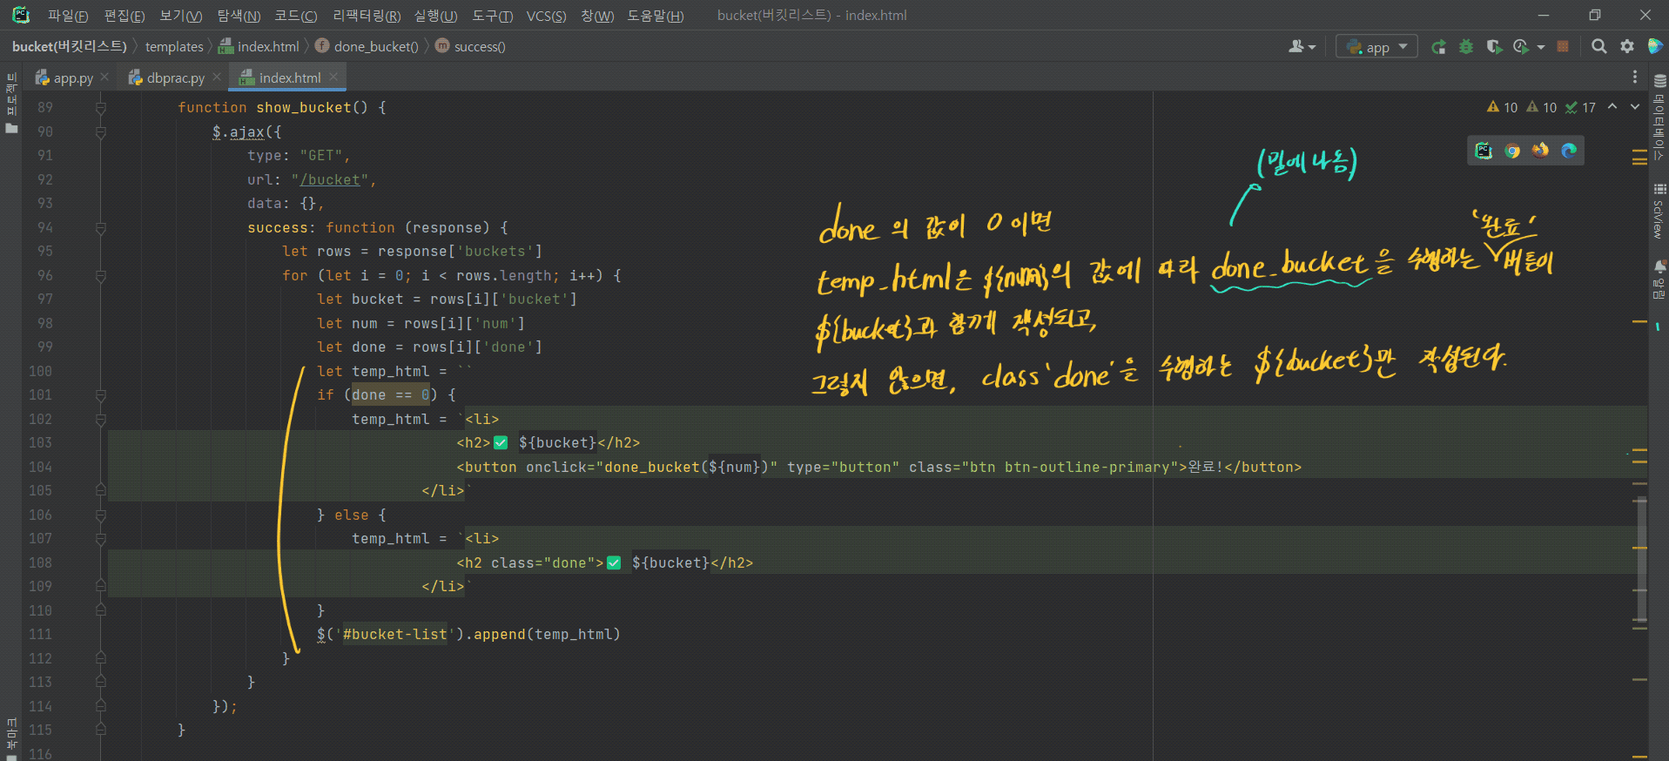
Task: Click the 'done == 0' condition text
Action: 390,395
